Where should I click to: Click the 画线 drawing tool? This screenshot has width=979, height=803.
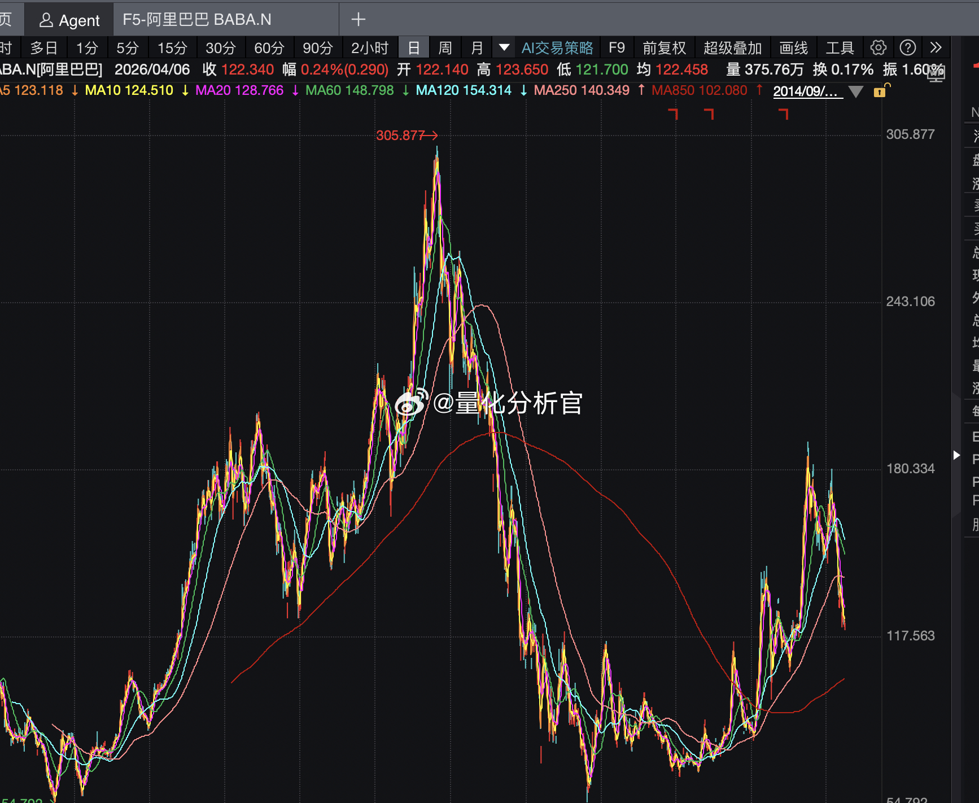(x=792, y=47)
